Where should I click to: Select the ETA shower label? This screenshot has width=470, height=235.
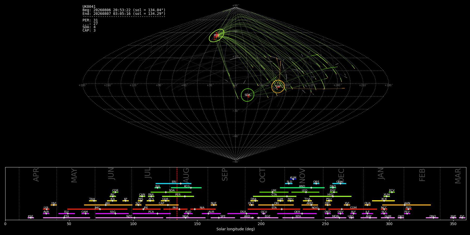pyautogui.click(x=67, y=216)
